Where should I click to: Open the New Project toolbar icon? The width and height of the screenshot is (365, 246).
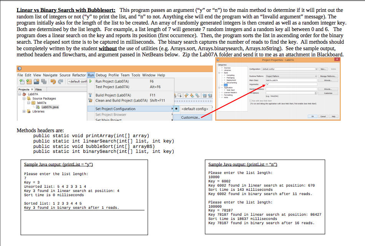[x=29, y=81]
